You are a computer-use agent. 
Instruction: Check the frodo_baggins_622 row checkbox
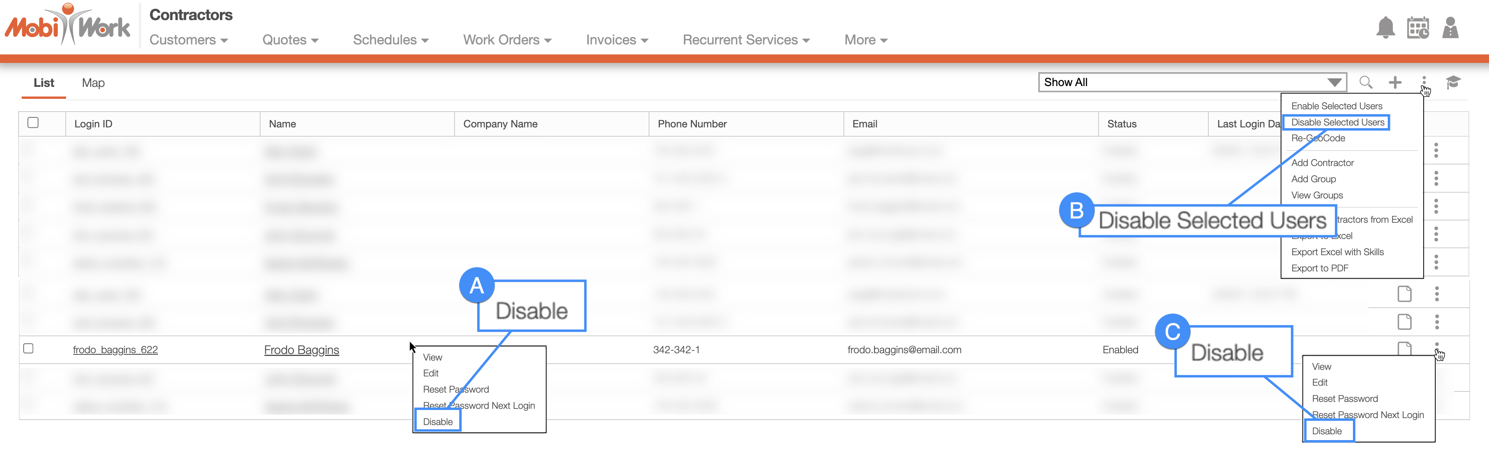point(28,348)
